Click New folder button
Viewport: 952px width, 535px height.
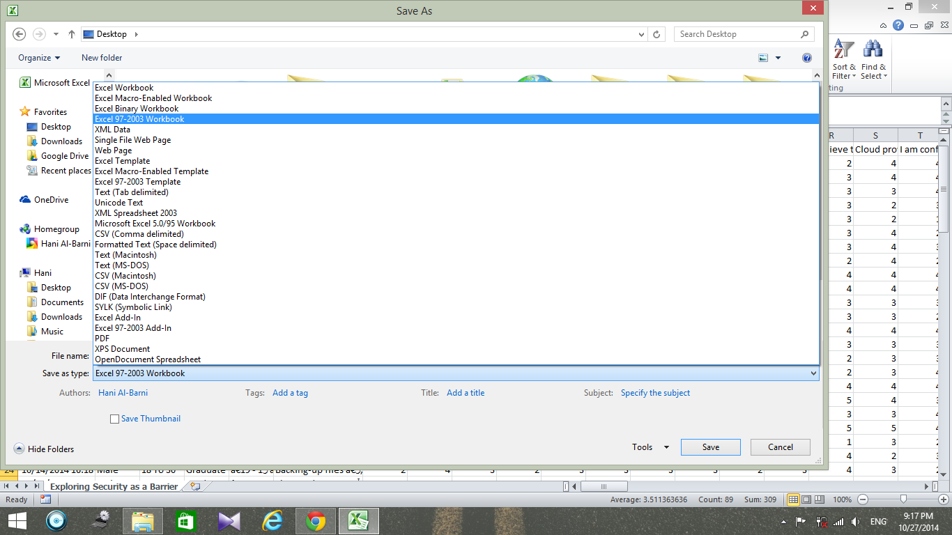click(102, 58)
